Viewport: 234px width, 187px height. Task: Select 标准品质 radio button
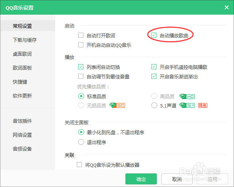click(x=81, y=96)
